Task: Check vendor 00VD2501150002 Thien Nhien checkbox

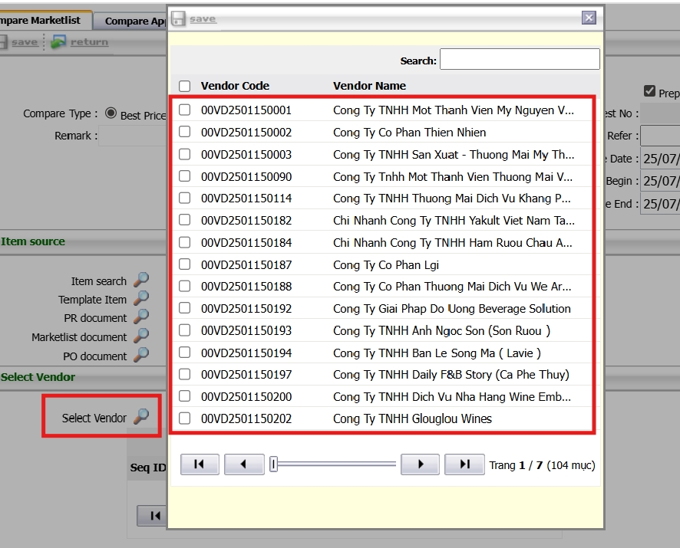Action: click(184, 132)
